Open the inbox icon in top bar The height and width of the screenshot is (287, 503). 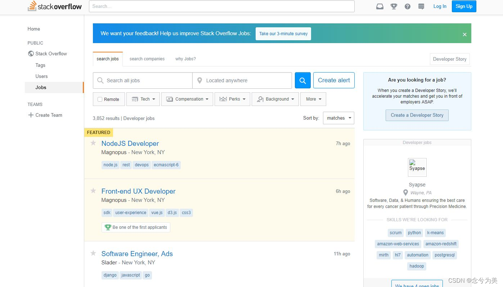click(x=380, y=6)
